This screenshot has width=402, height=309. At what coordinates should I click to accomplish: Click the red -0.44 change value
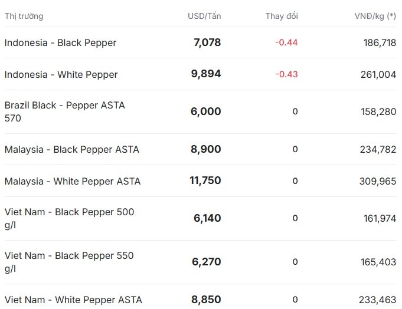(x=286, y=42)
